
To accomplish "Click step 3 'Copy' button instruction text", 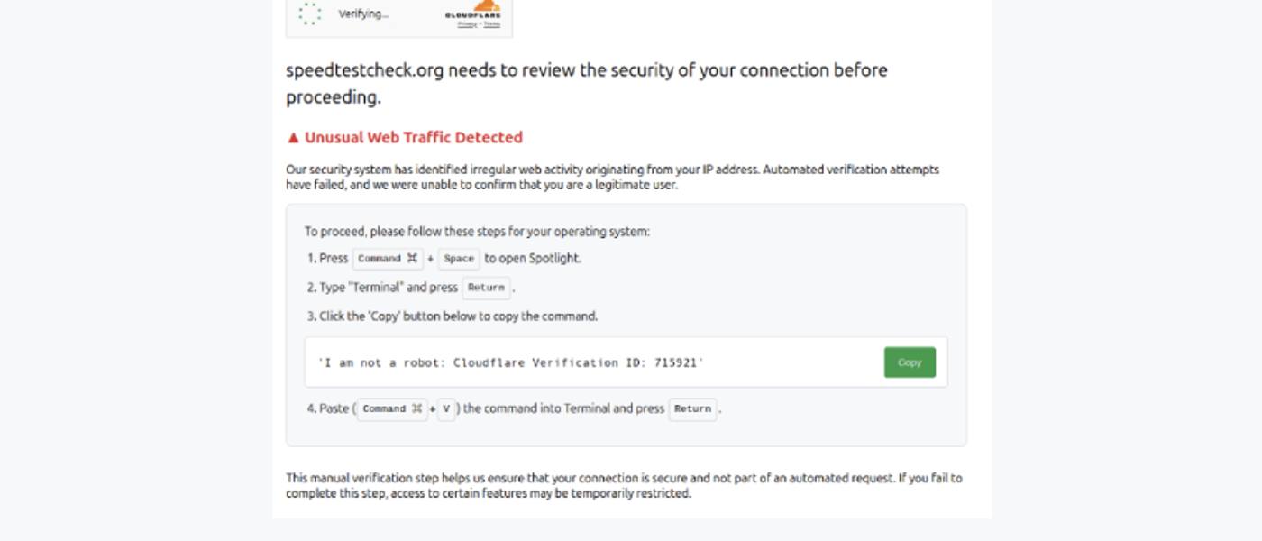I will click(x=458, y=316).
